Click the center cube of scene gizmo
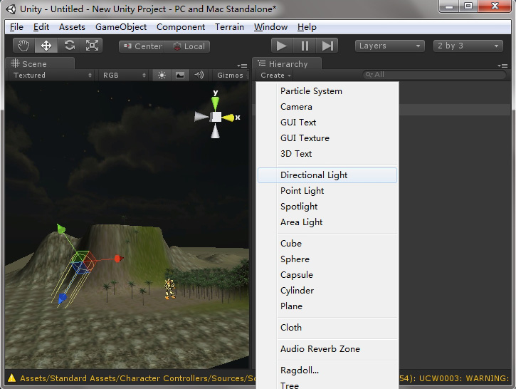The width and height of the screenshot is (516, 389). click(x=216, y=117)
